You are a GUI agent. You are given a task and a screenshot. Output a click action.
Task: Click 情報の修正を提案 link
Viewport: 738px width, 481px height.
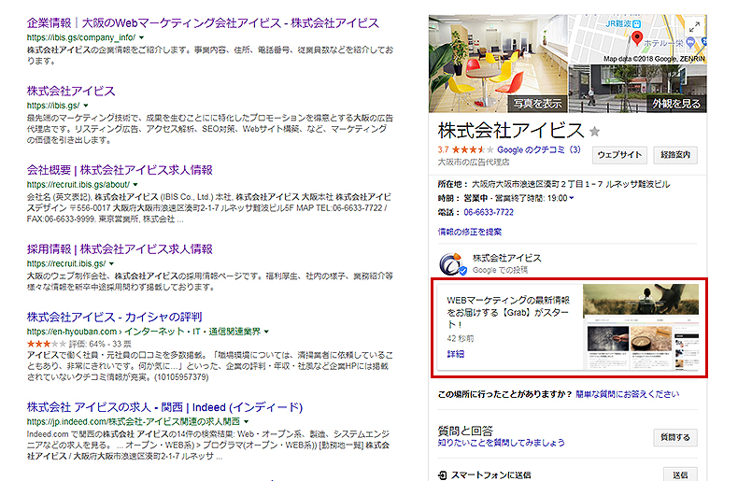(470, 232)
